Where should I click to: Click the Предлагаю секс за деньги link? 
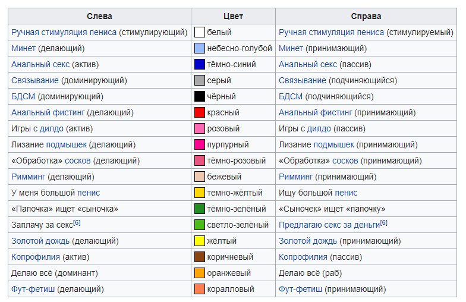click(x=329, y=225)
